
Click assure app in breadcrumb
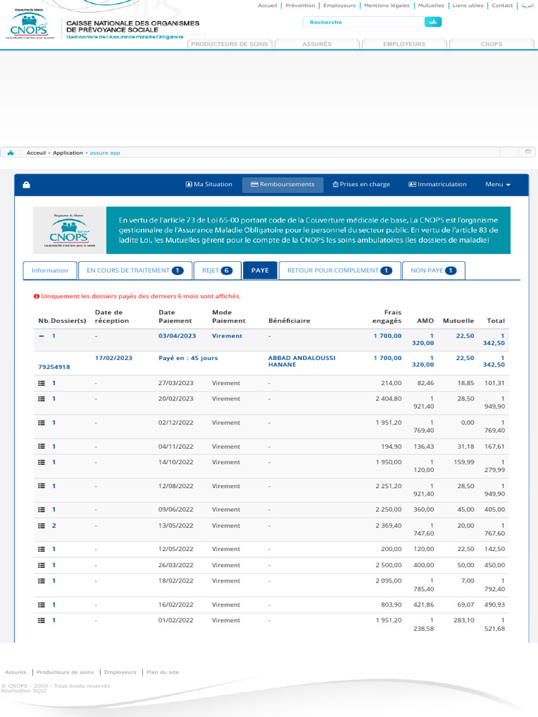105,153
